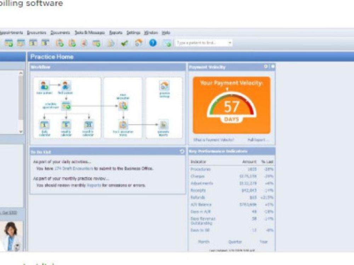Viewport: 354px width, 265px height.
Task: Open the Reports menu
Action: tap(116, 33)
